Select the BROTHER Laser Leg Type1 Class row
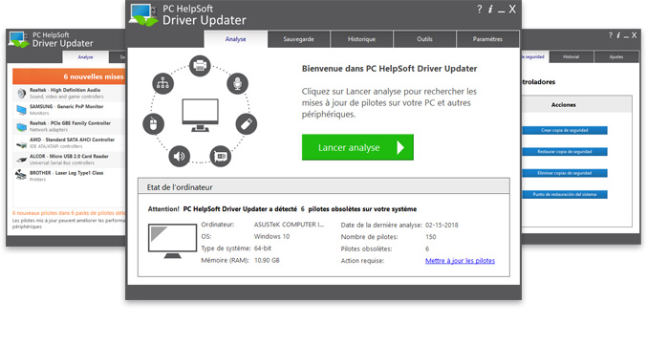647x346 pixels. point(70,176)
